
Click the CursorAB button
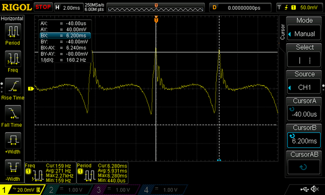click(304, 163)
